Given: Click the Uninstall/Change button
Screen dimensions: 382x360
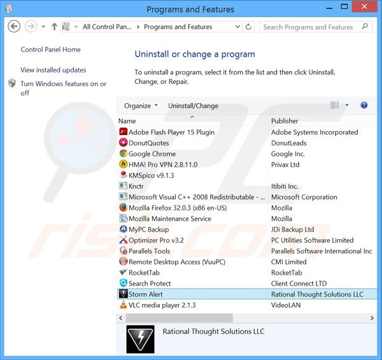Looking at the screenshot, I should point(193,106).
